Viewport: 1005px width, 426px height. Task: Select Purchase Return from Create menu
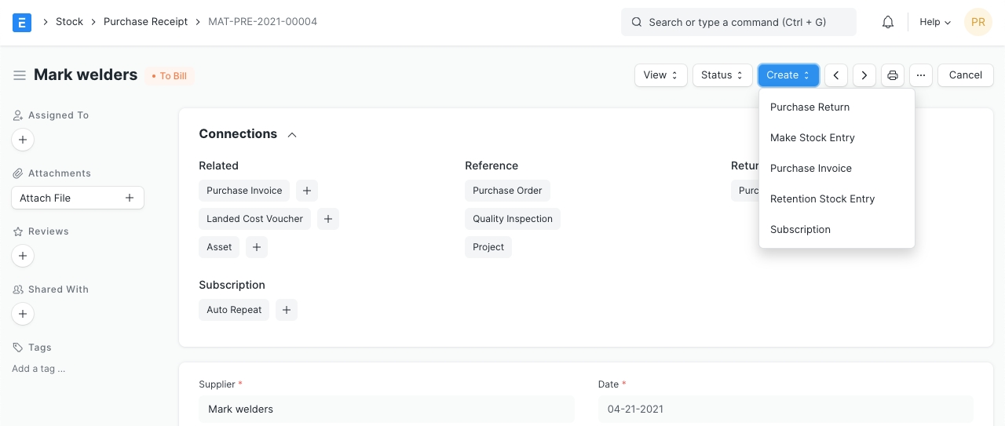809,107
